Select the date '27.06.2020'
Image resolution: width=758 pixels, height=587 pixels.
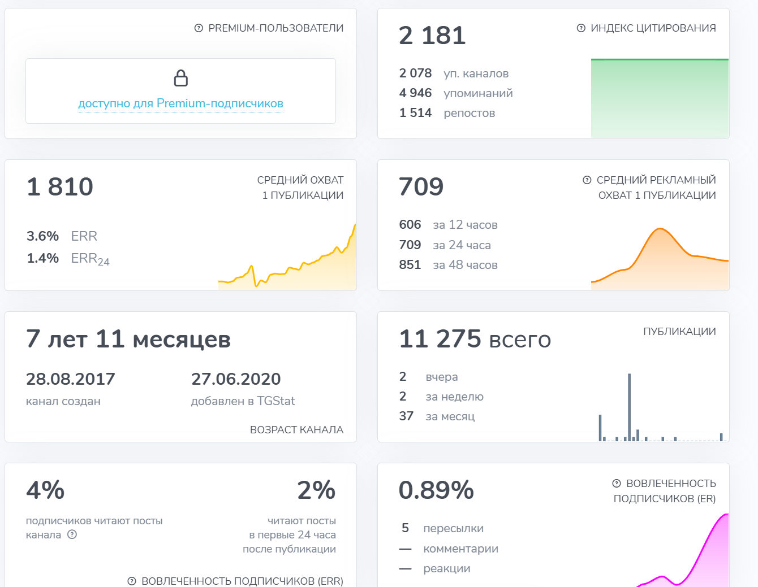[236, 379]
